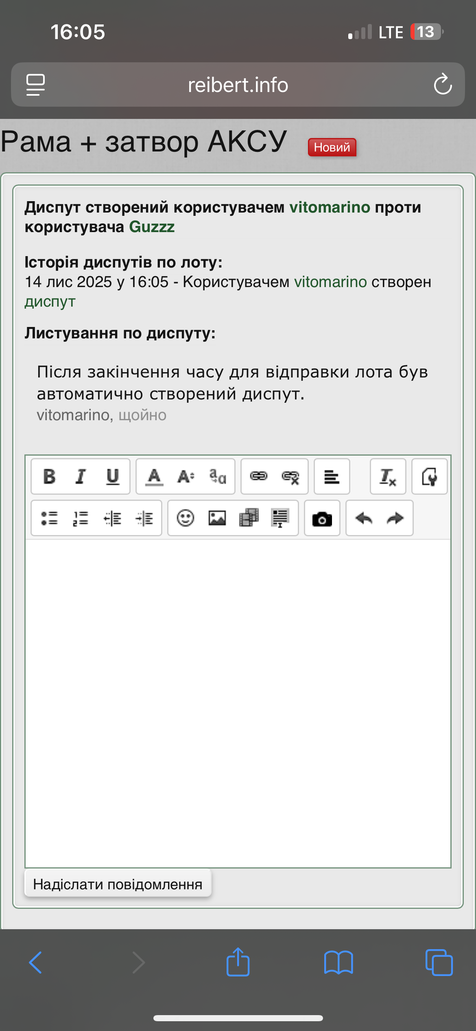Toggle underline formatting in editor

pyautogui.click(x=112, y=476)
